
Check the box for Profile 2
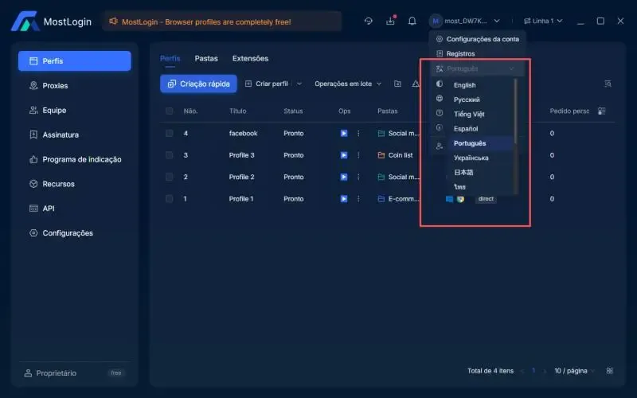[x=170, y=177]
